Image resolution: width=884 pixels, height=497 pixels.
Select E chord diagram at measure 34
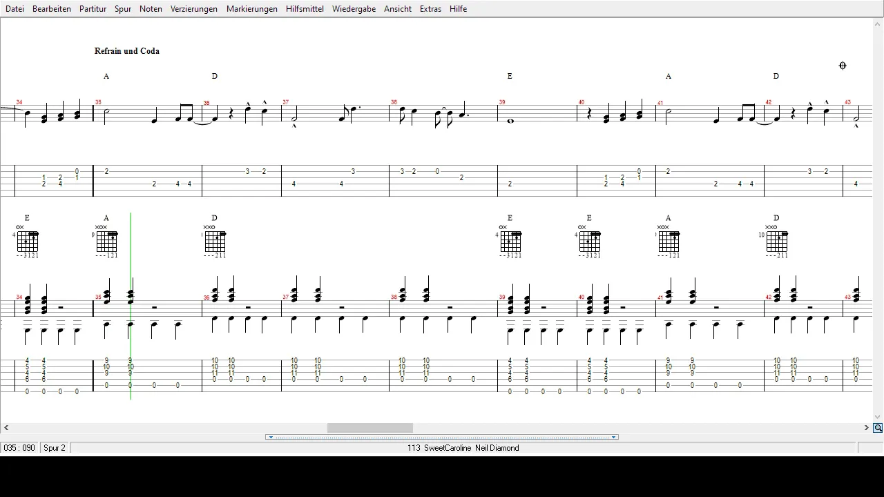[x=28, y=241]
